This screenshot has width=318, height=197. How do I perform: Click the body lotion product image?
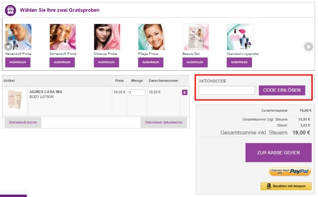15,100
